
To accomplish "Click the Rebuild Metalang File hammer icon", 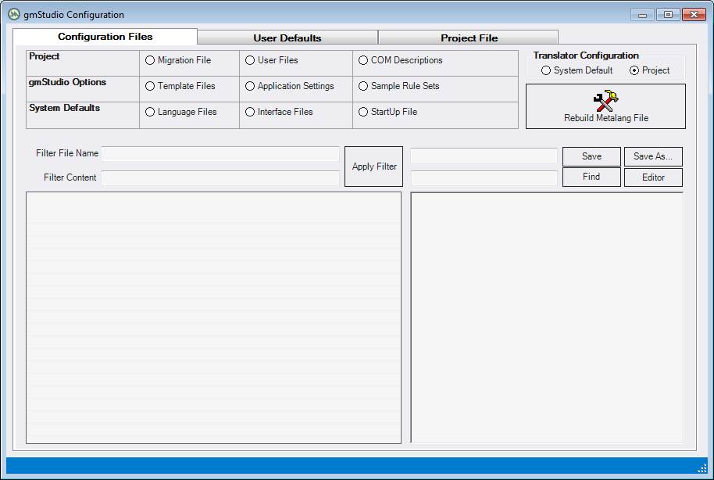I will (x=605, y=100).
